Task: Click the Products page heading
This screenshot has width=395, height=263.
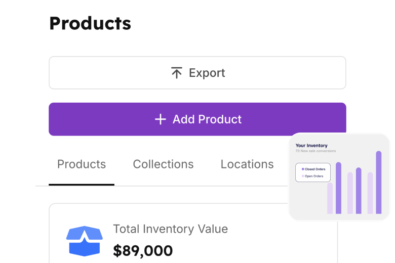Action: 90,23
